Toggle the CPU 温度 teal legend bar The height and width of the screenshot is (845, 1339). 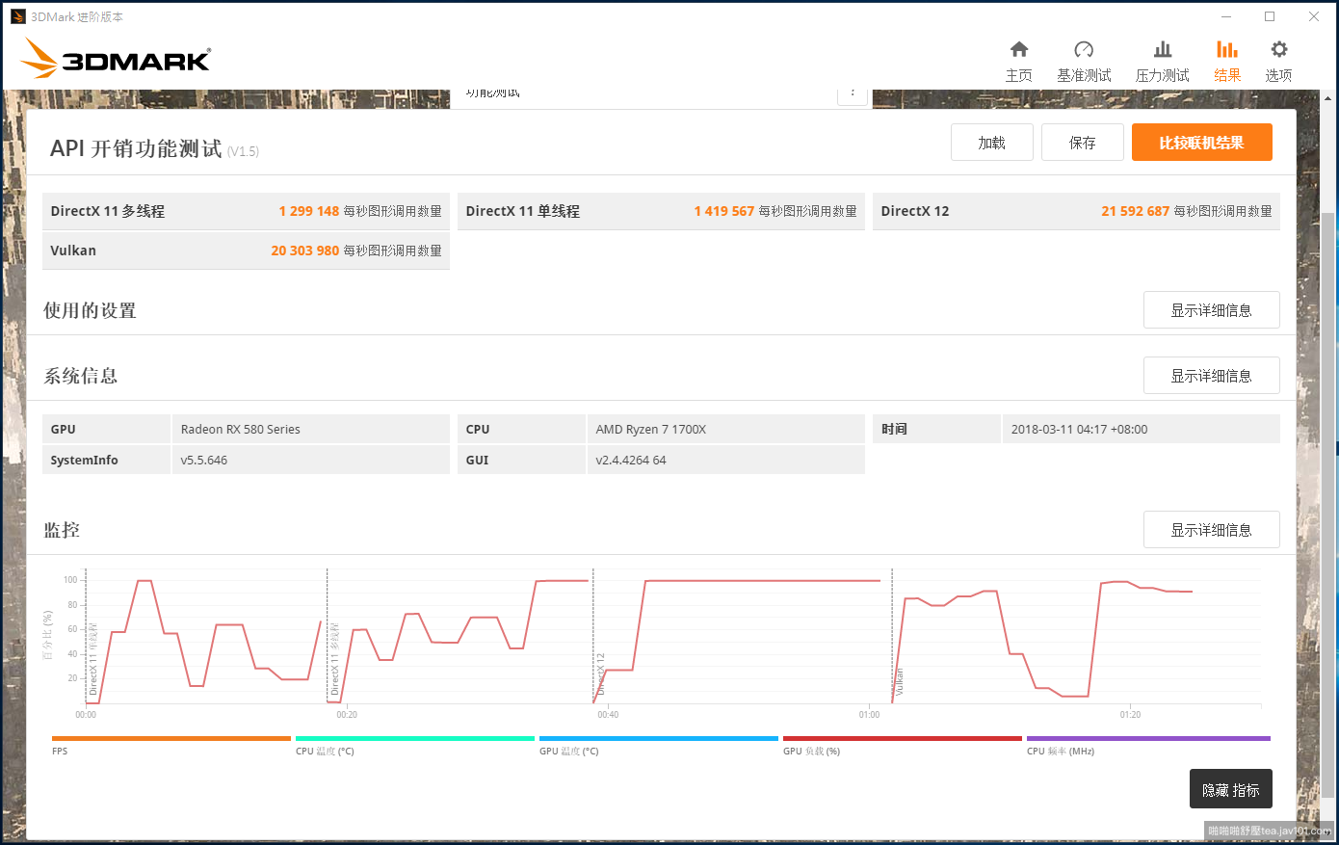(415, 739)
